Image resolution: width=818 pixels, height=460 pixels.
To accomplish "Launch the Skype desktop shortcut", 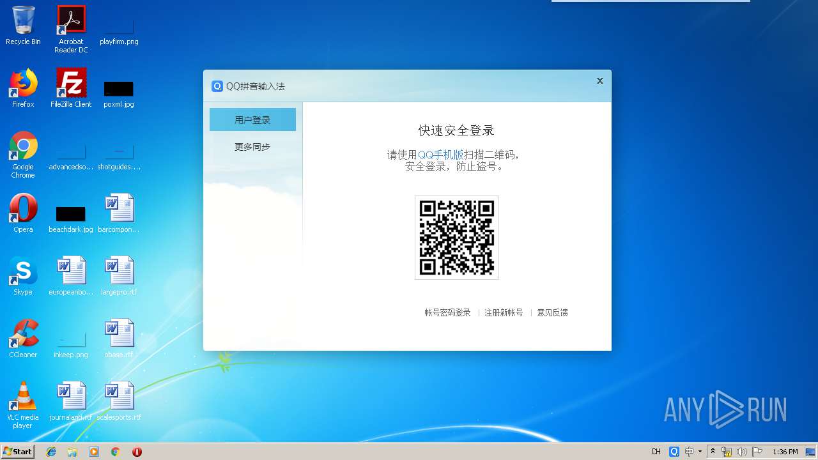I will [23, 276].
